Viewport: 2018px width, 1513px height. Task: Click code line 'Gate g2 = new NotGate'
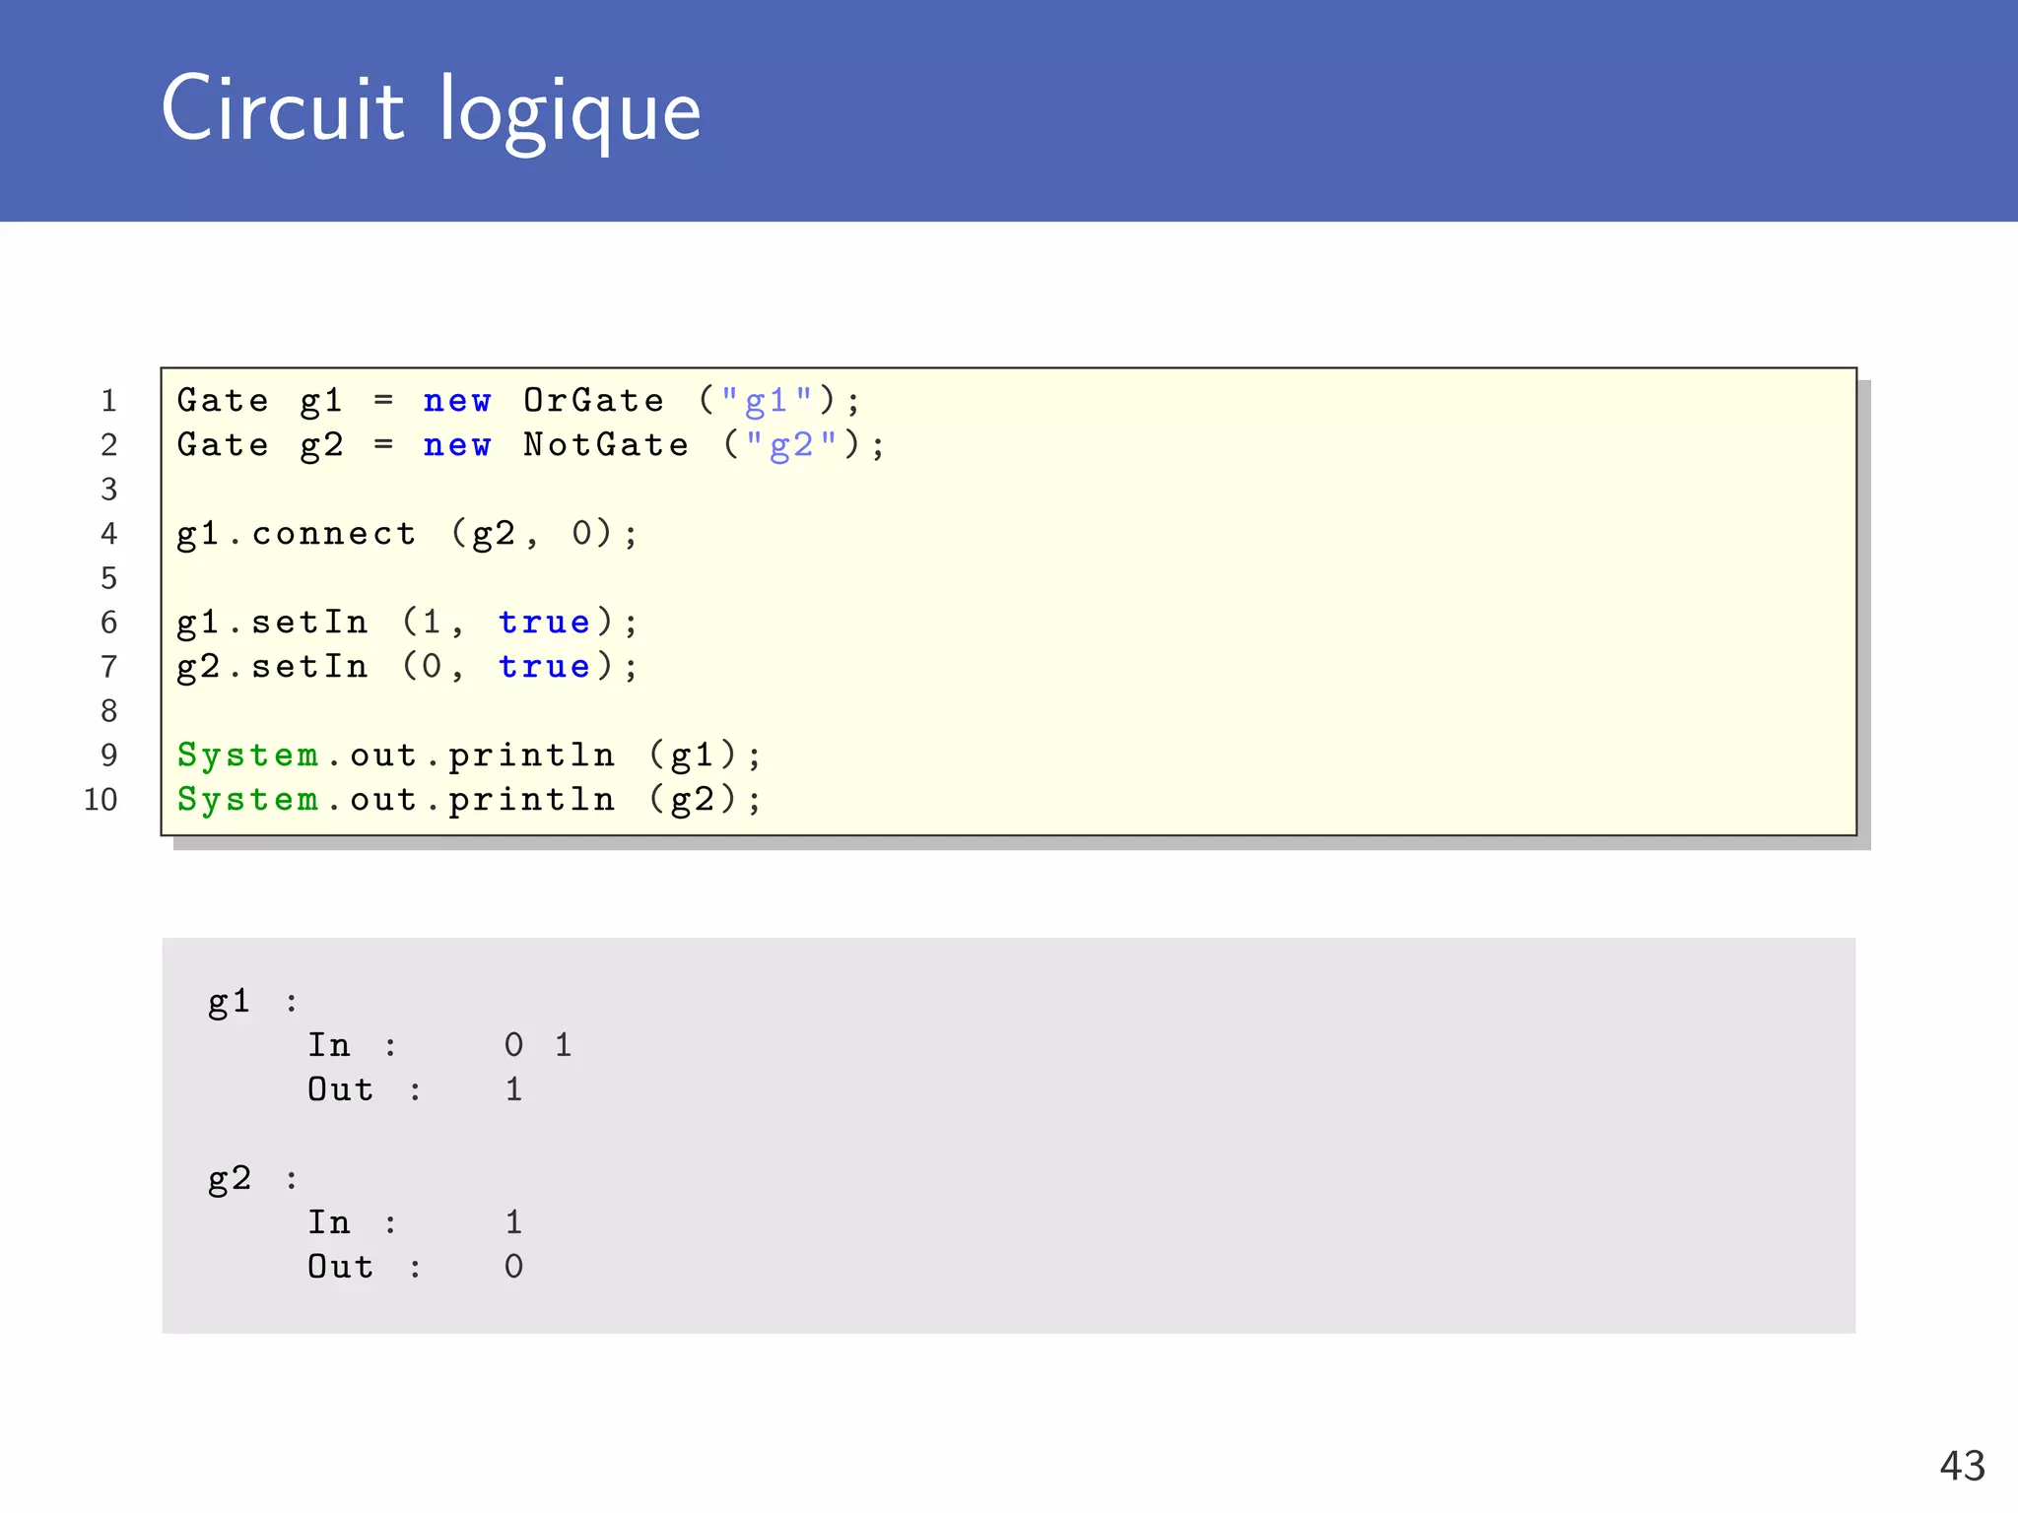point(531,445)
